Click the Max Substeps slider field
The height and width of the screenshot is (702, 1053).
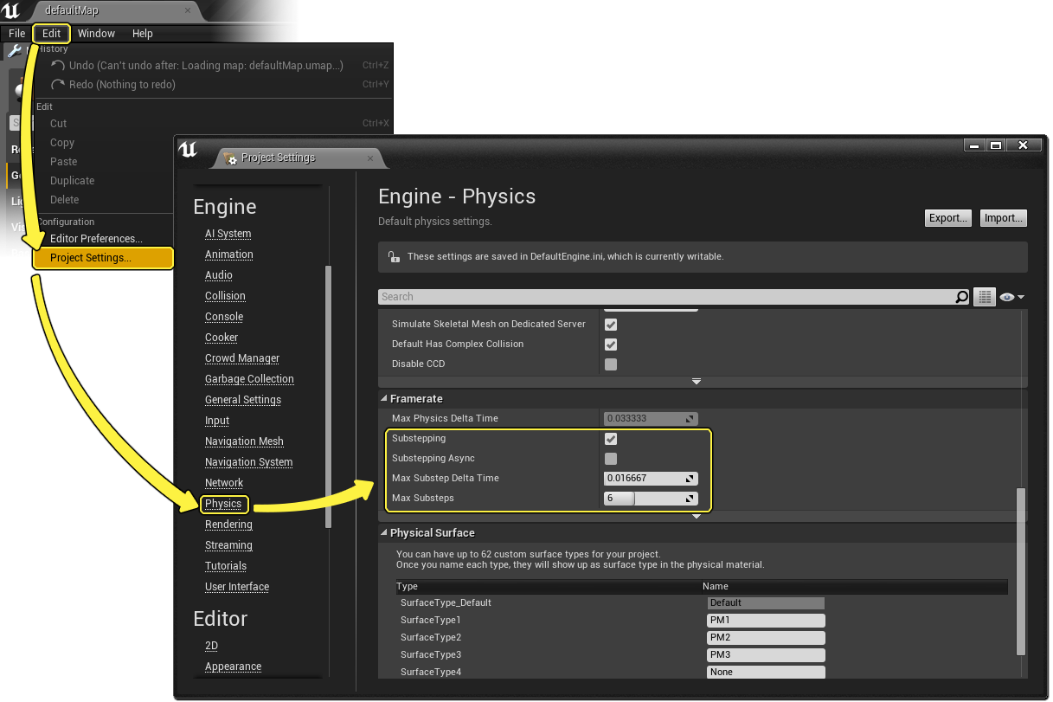[645, 499]
